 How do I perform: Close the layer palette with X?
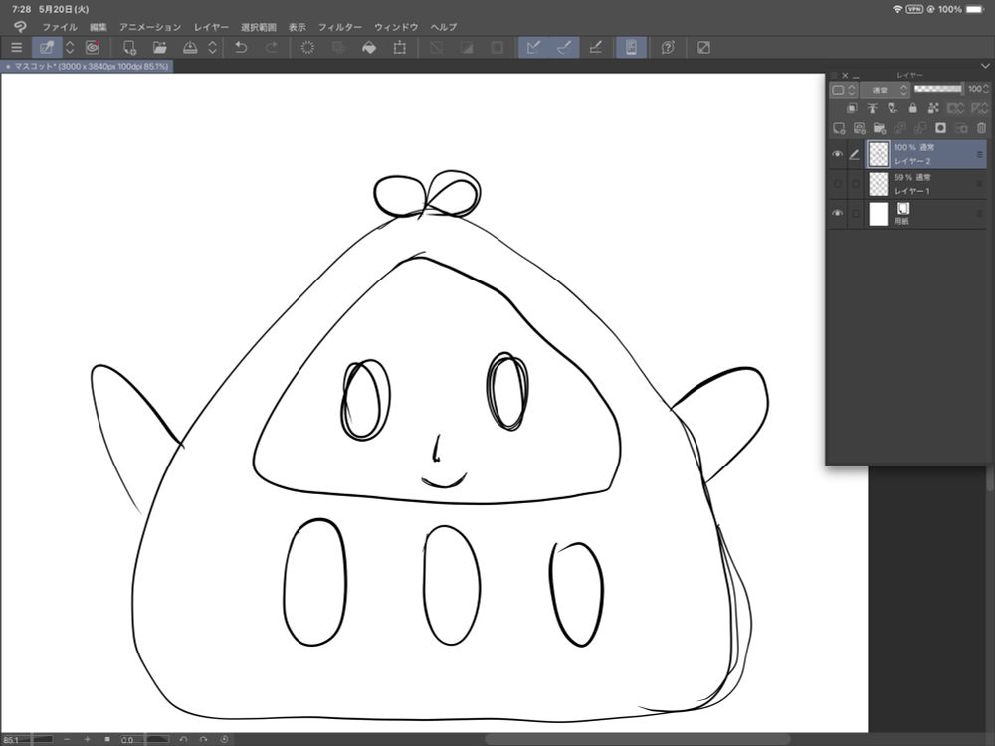(845, 75)
